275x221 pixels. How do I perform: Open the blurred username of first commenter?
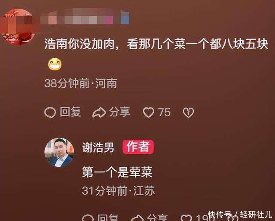pos(85,18)
